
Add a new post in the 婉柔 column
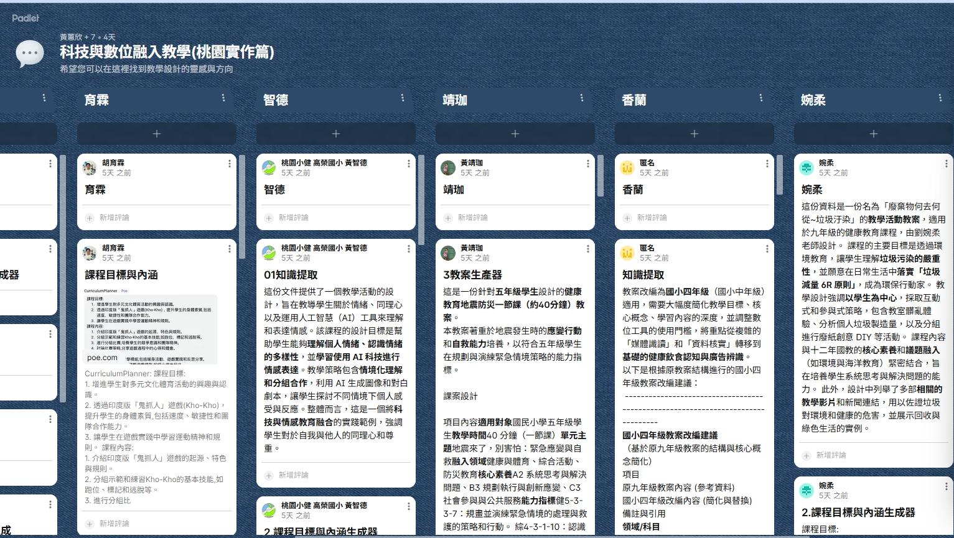click(x=873, y=133)
